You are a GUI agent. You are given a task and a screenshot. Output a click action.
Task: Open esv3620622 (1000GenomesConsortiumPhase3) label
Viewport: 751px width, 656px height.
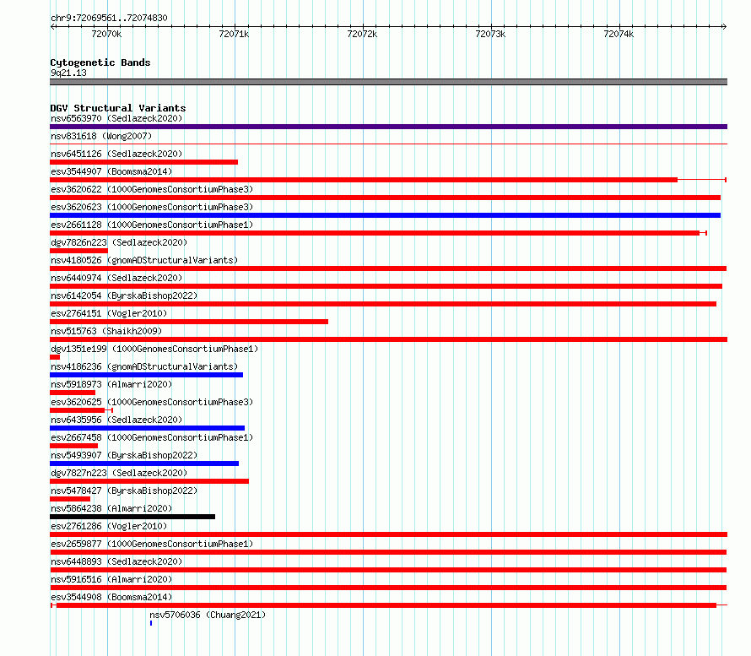152,189
